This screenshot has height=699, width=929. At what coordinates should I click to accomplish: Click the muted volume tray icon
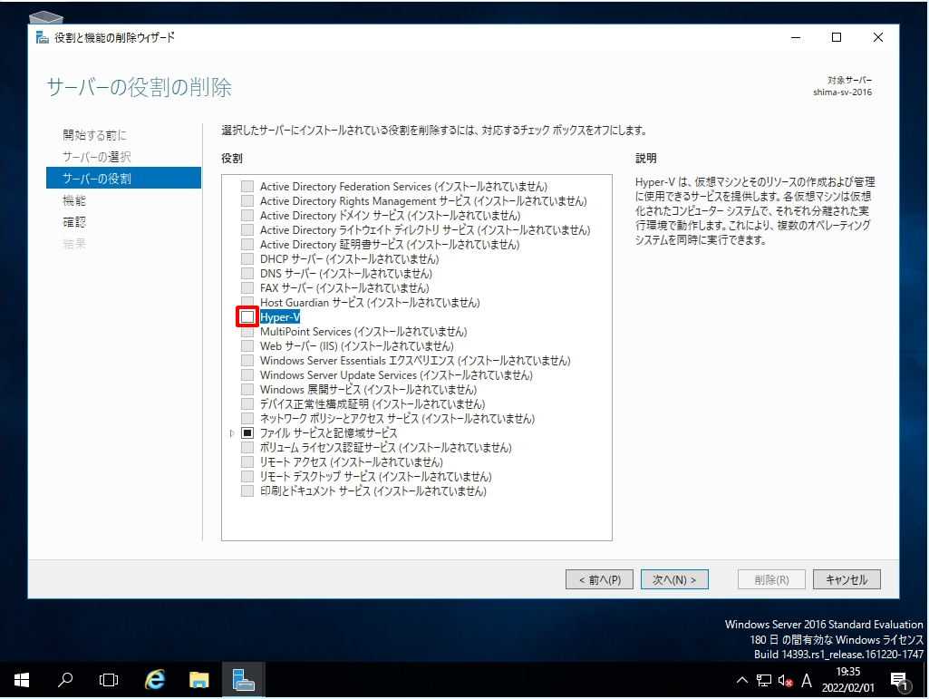[x=785, y=681]
